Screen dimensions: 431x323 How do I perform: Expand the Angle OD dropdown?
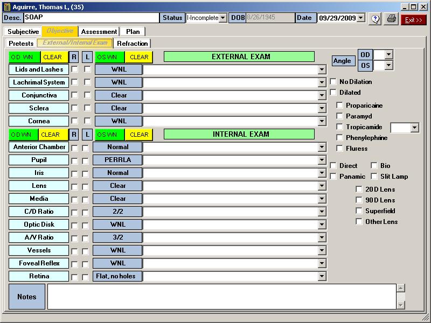coord(388,55)
